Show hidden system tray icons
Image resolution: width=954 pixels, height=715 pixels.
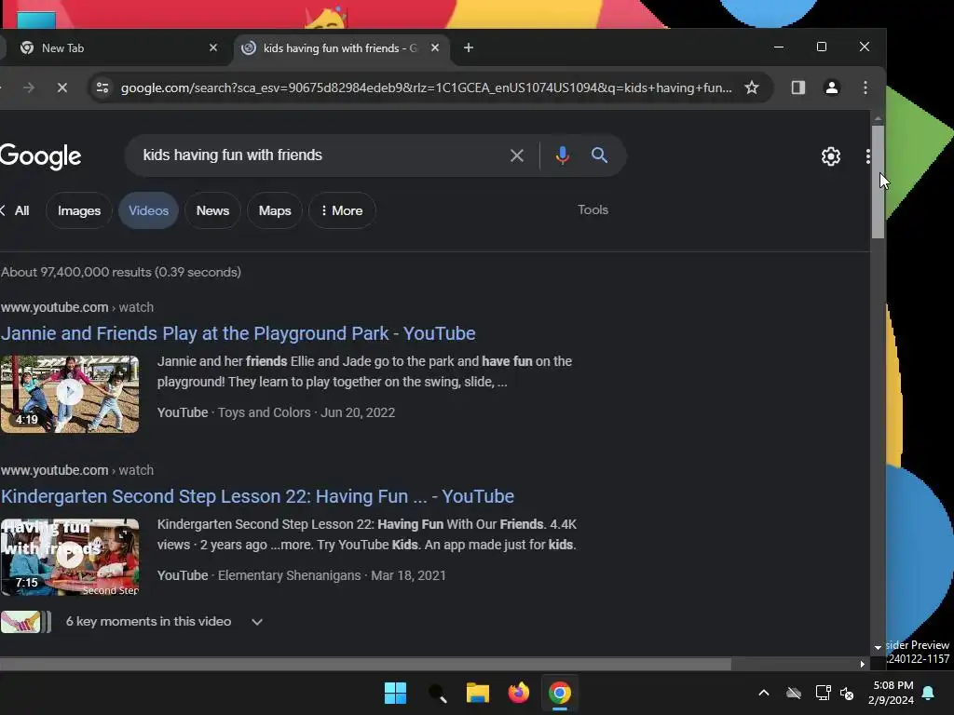764,693
